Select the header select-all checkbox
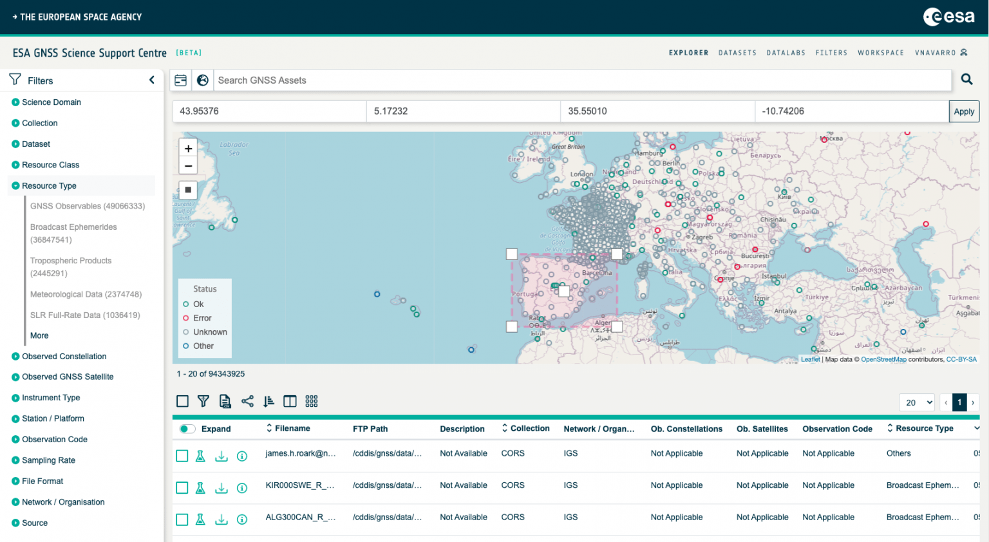 coord(183,401)
